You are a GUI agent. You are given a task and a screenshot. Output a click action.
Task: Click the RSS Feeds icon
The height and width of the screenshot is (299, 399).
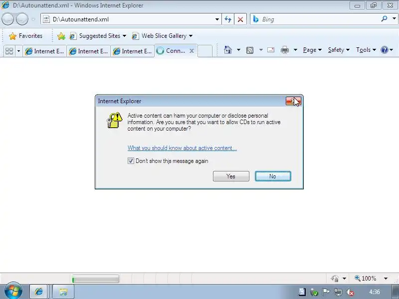(x=250, y=50)
